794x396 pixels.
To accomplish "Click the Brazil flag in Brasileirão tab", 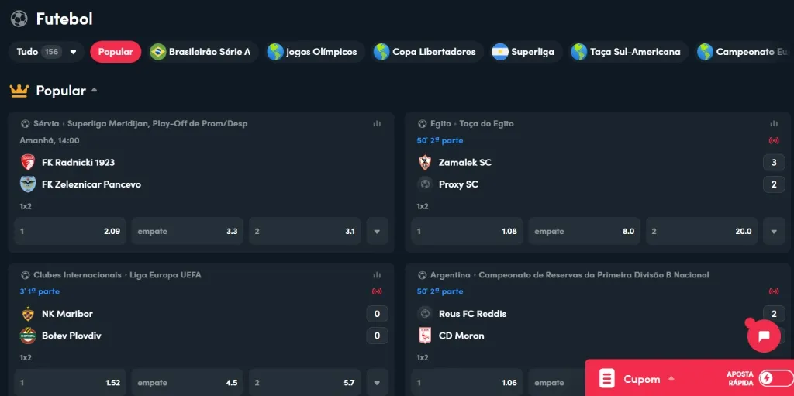I will [x=158, y=52].
